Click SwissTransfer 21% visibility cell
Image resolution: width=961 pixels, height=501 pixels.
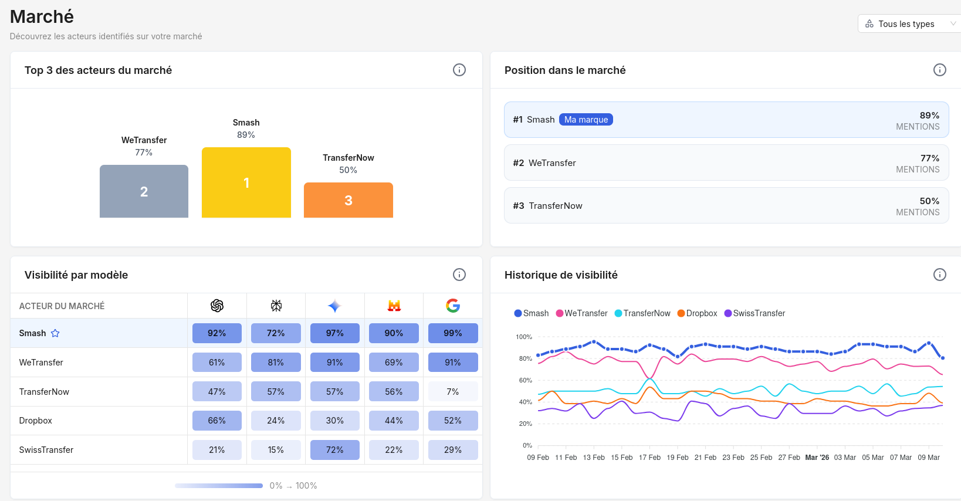point(217,450)
